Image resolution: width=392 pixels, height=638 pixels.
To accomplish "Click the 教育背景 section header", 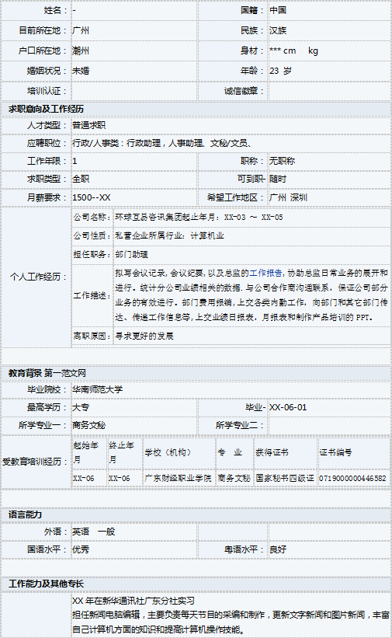I will point(25,373).
